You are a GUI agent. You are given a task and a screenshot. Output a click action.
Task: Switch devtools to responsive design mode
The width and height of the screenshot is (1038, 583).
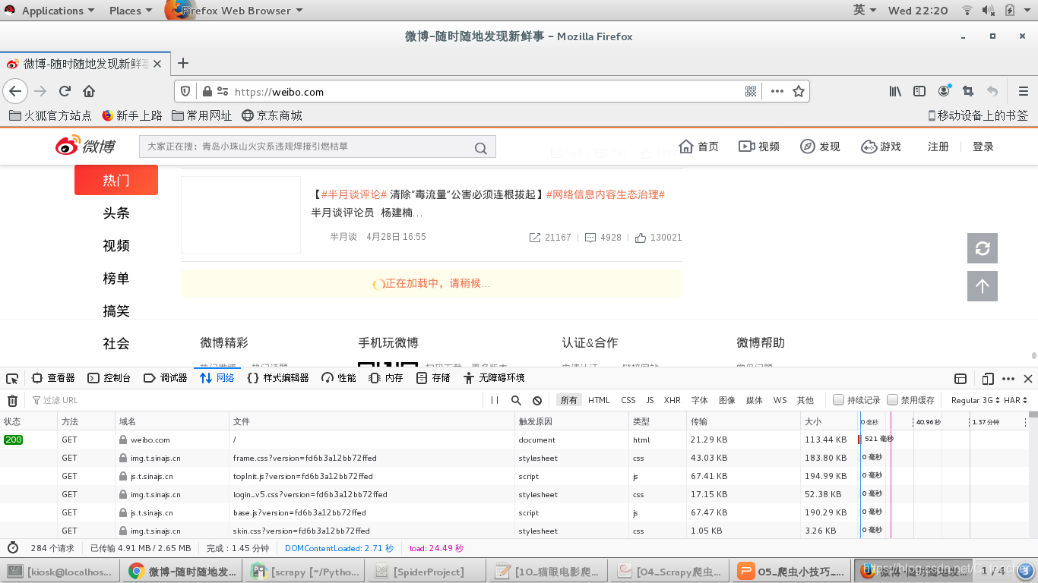coord(988,378)
